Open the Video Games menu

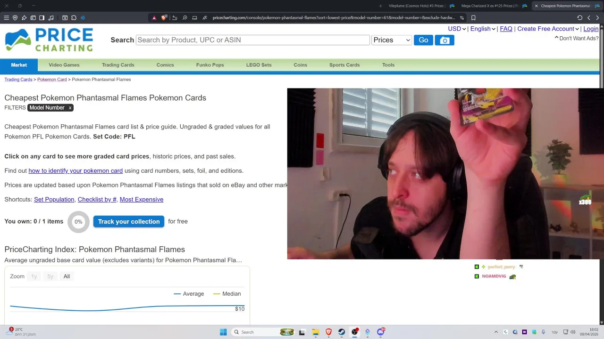64,65
